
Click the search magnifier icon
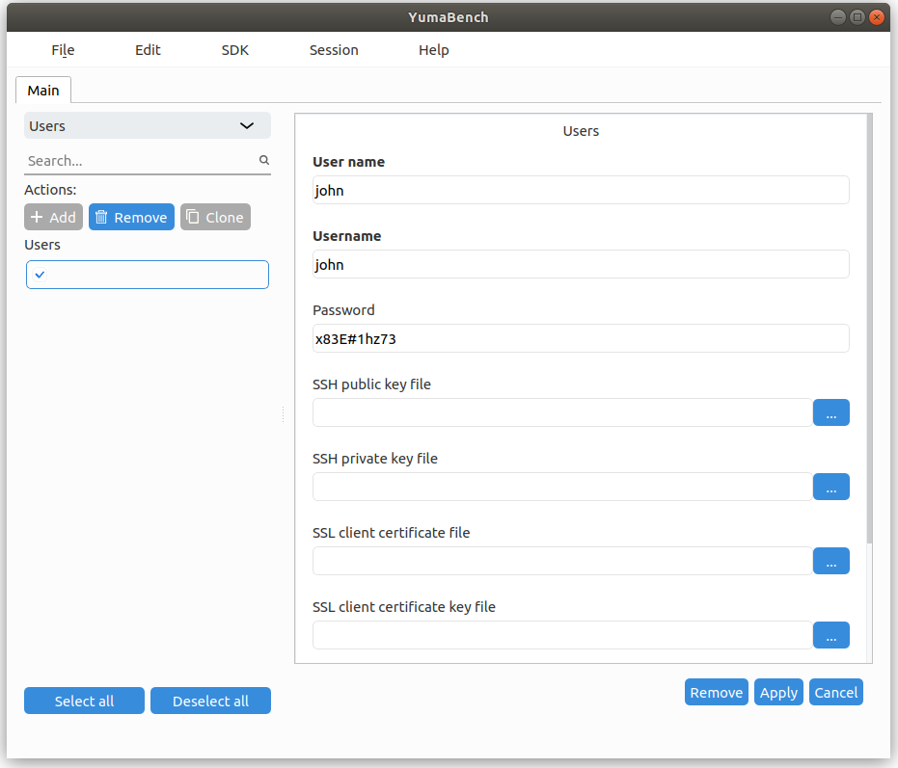(x=264, y=160)
